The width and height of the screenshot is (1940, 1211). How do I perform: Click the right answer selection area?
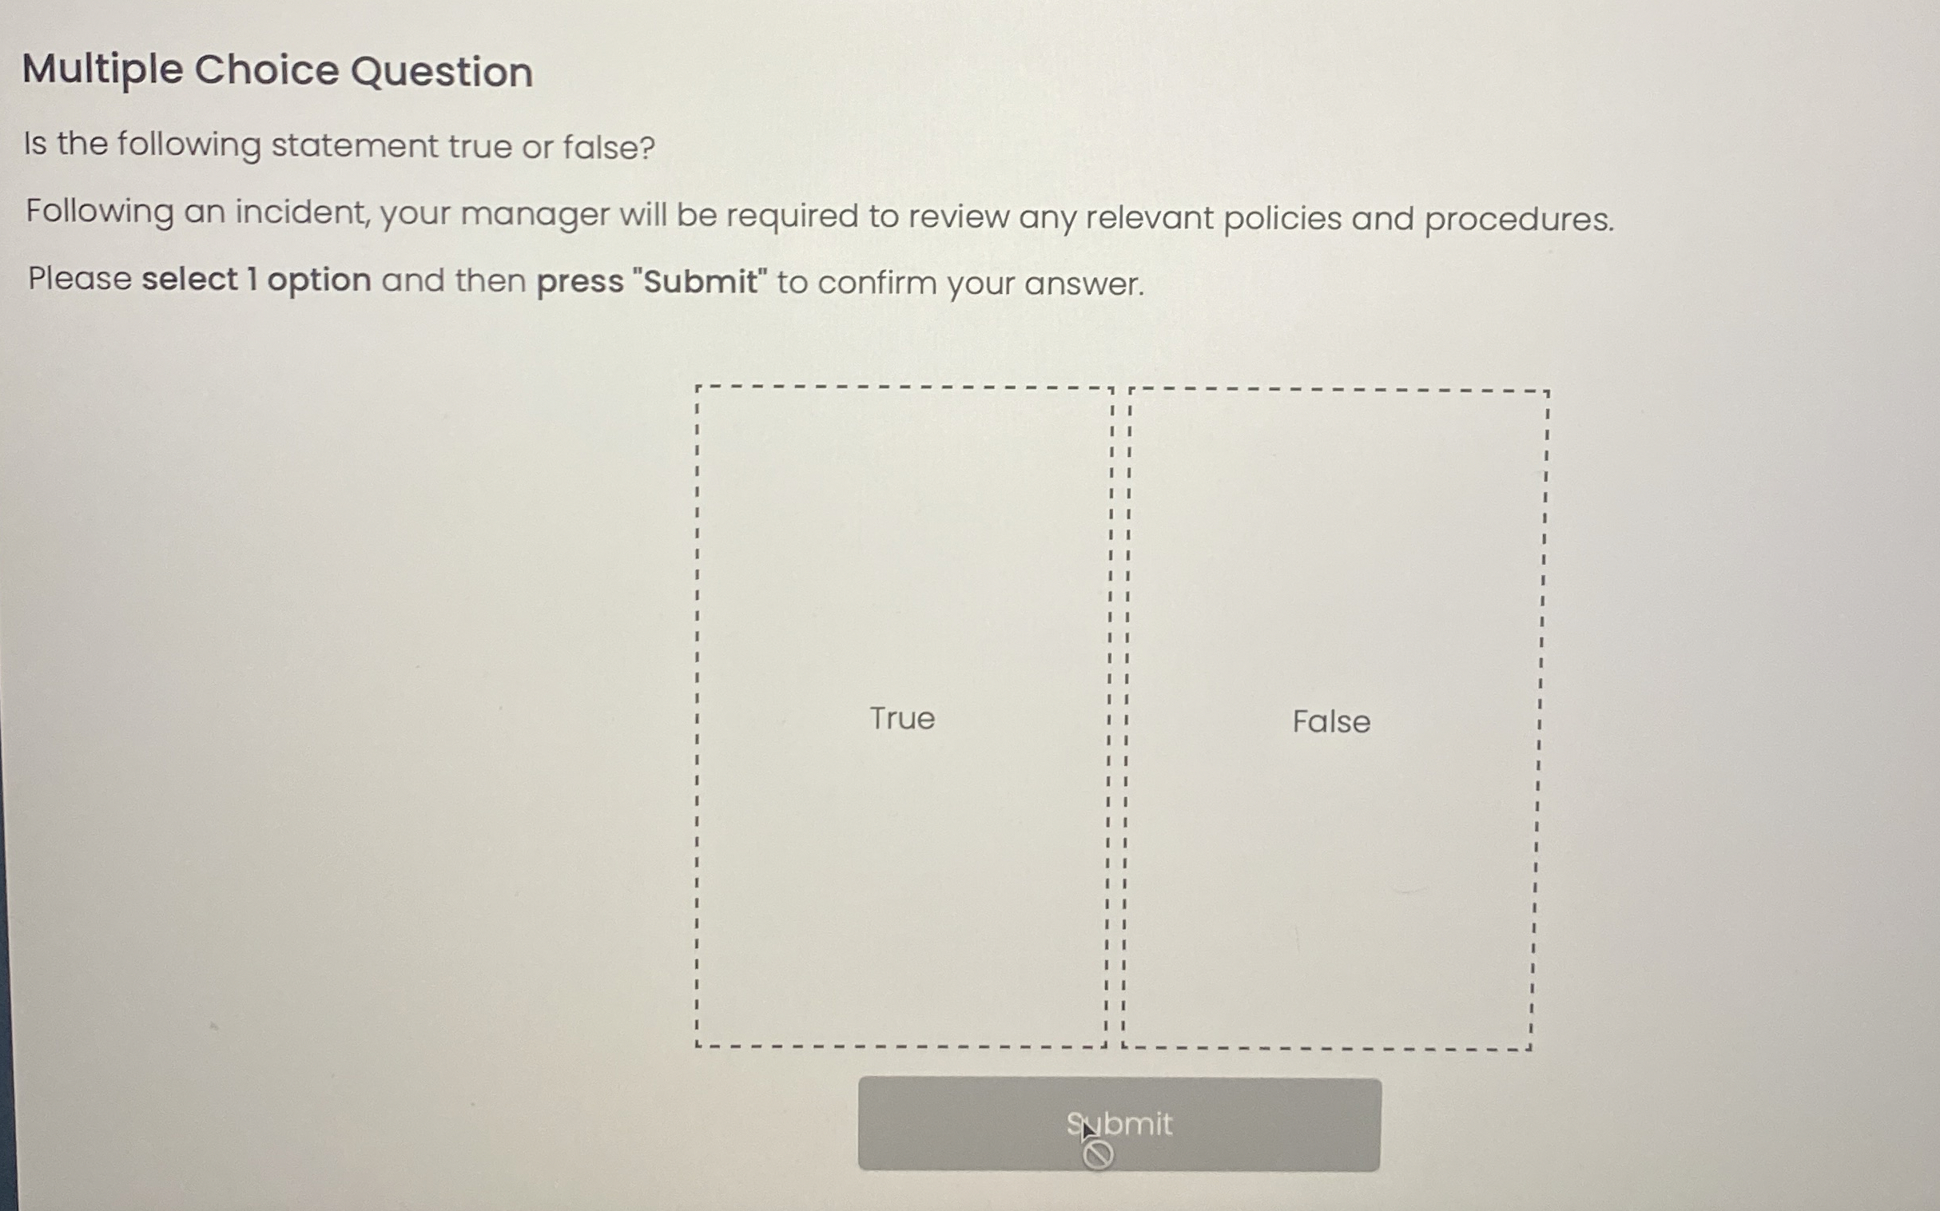click(1332, 721)
